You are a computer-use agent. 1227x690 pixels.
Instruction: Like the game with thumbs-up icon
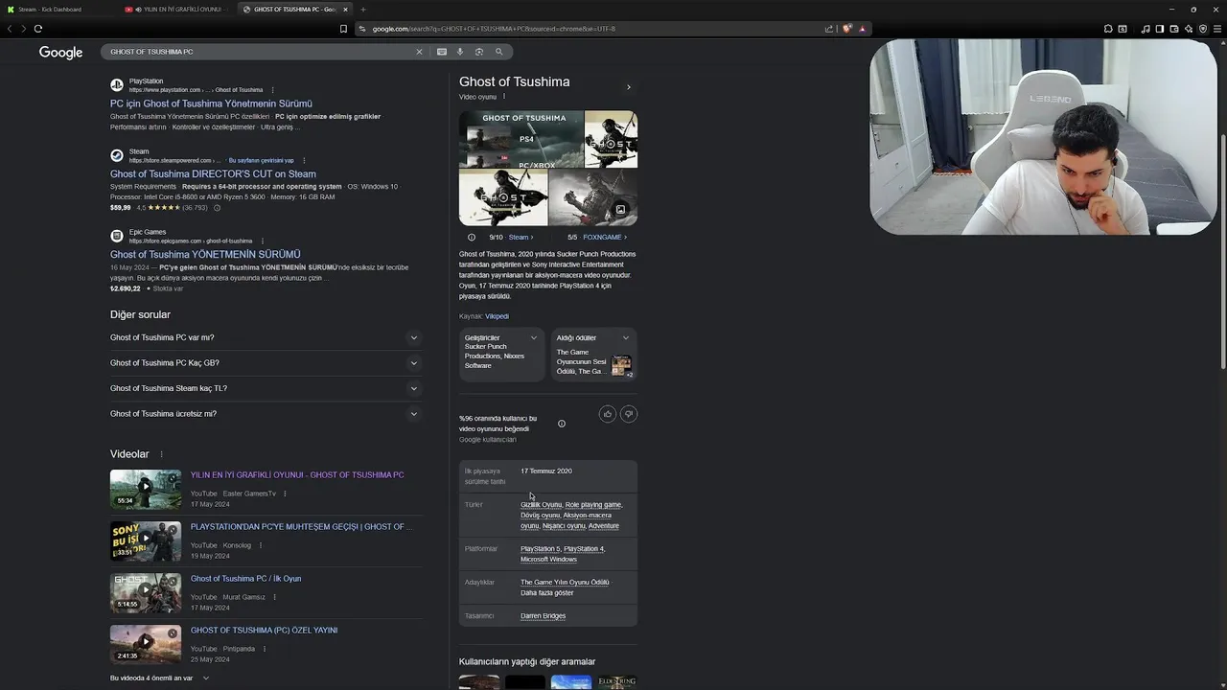click(607, 414)
